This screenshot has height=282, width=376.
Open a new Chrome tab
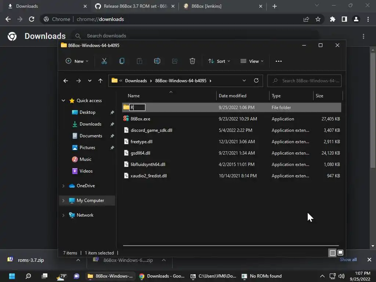275,6
